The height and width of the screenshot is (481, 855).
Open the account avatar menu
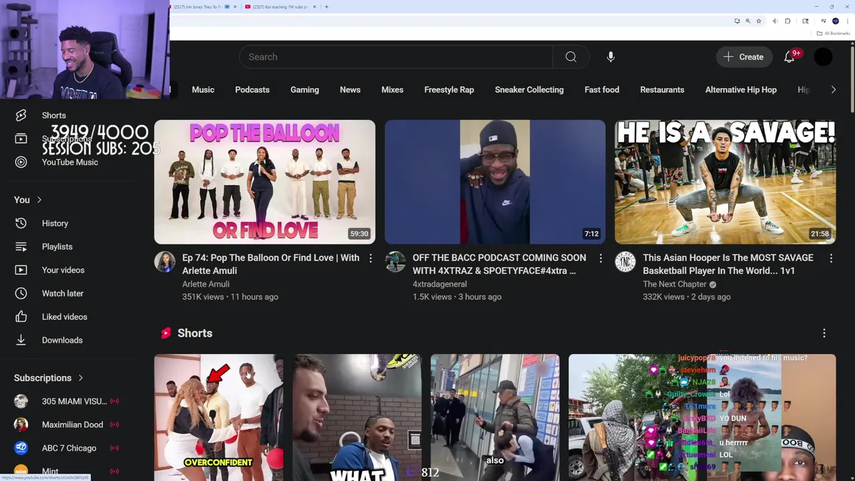pos(823,57)
